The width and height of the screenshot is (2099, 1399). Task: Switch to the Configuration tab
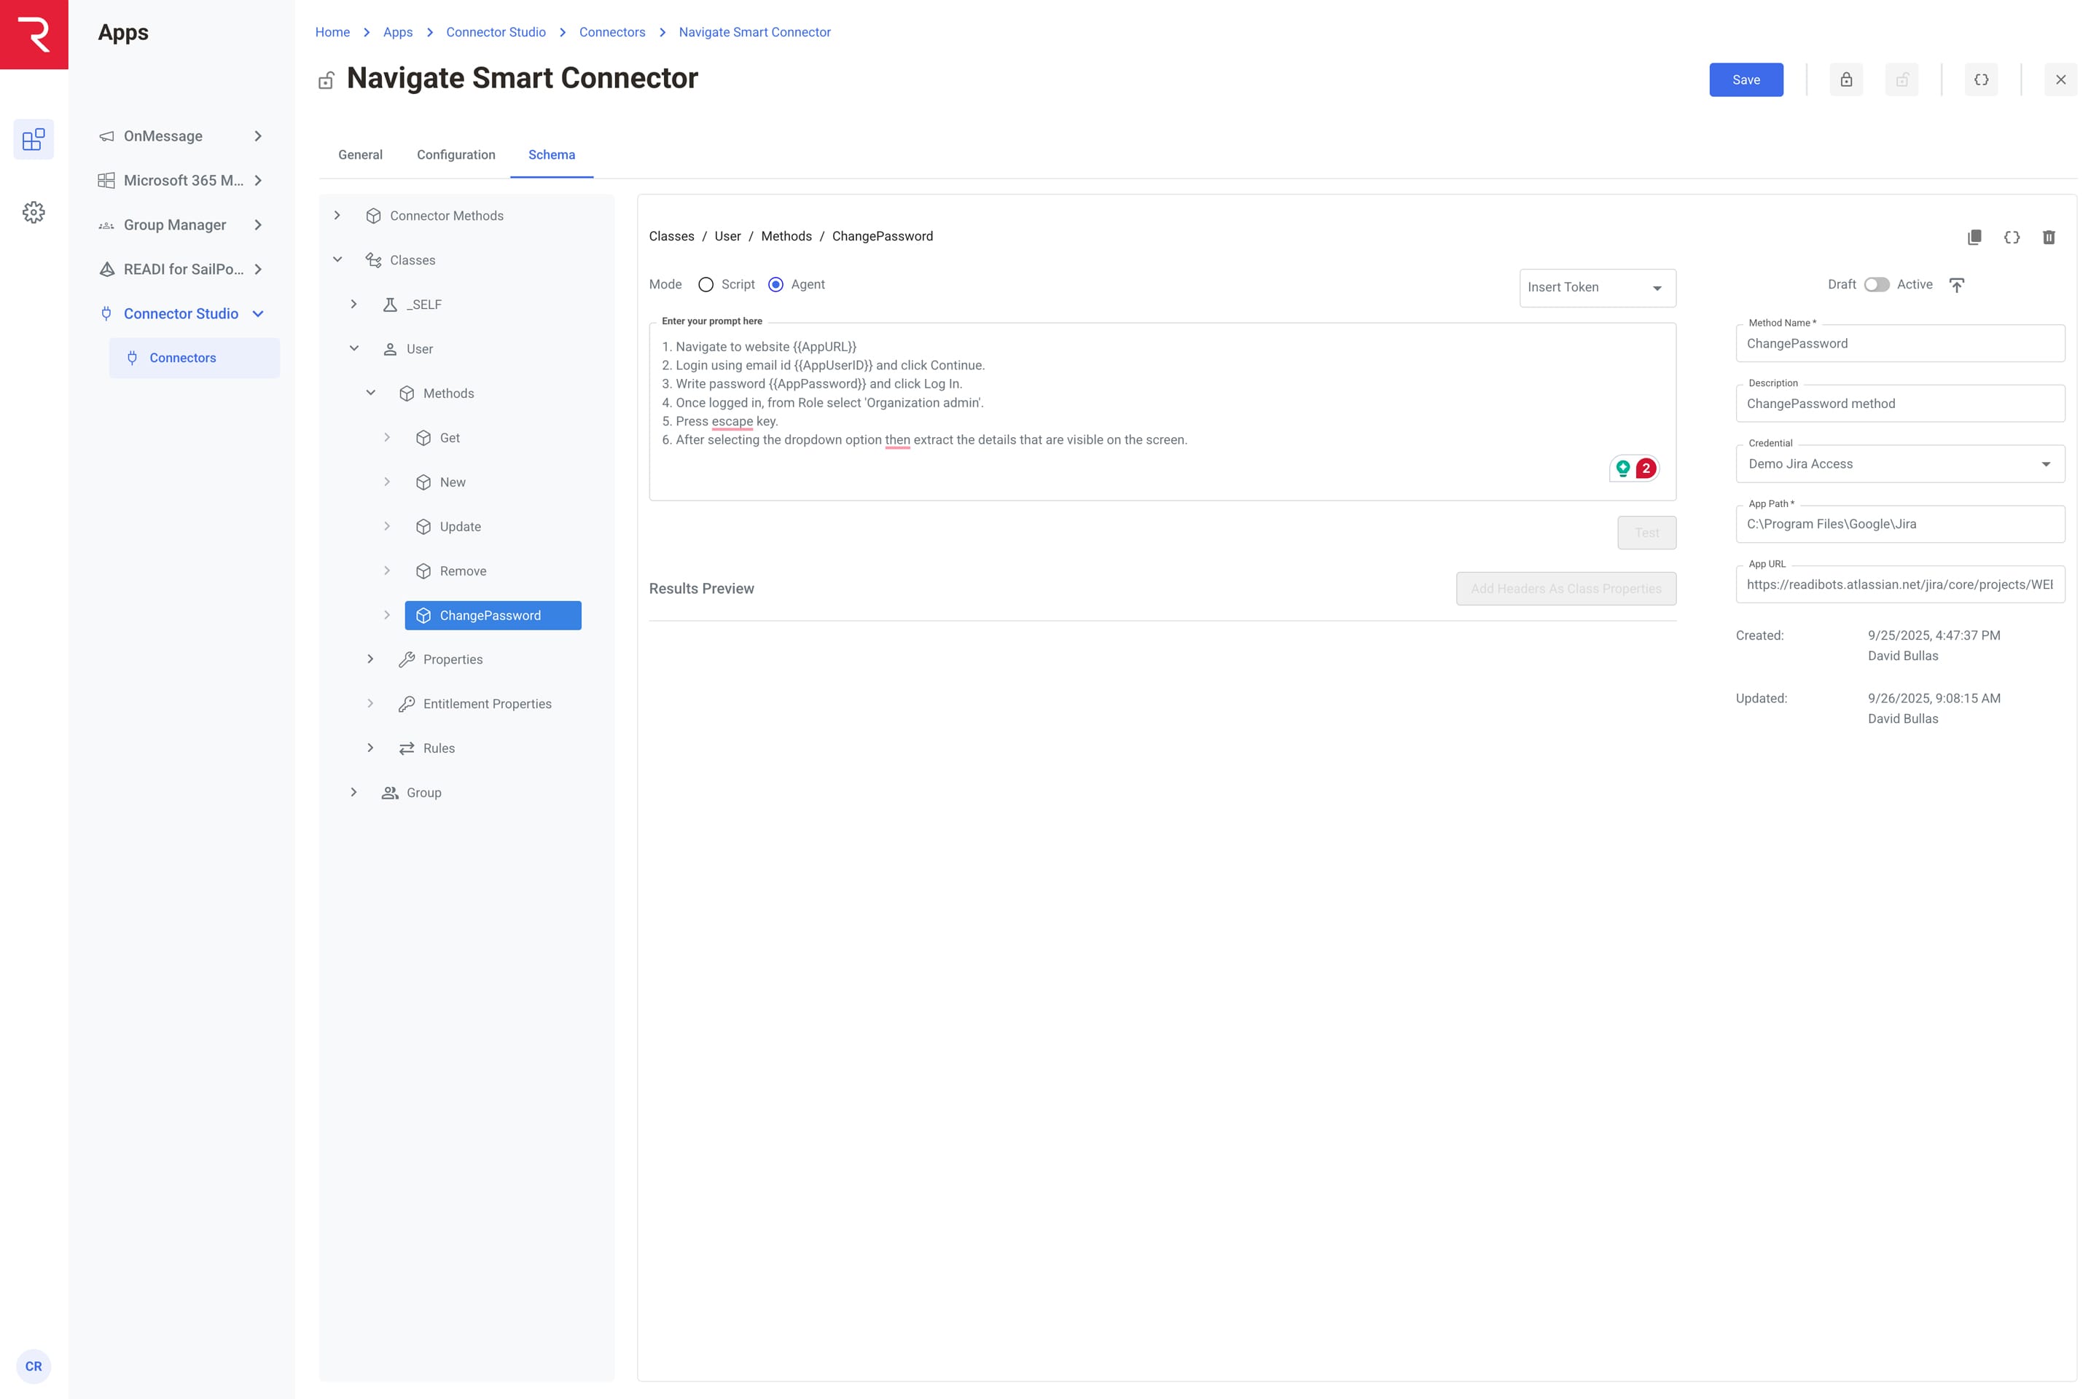456,154
